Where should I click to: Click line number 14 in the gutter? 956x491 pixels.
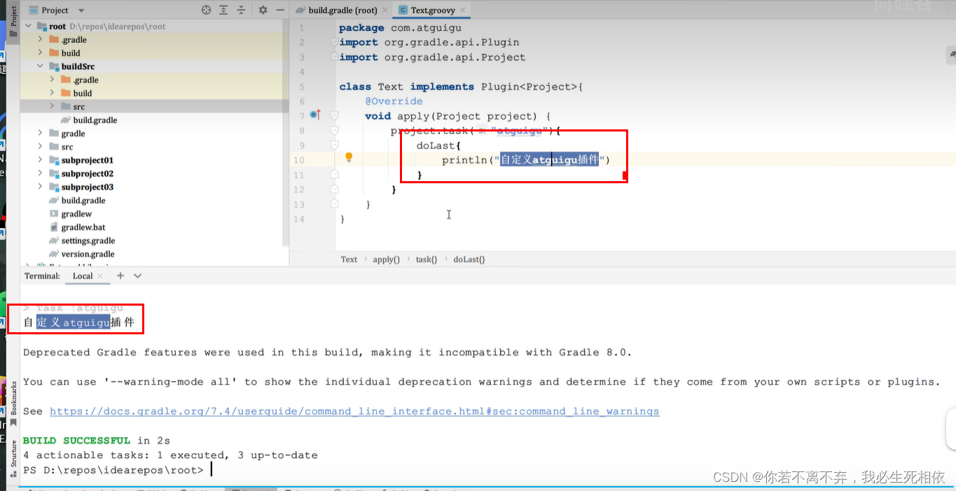300,219
